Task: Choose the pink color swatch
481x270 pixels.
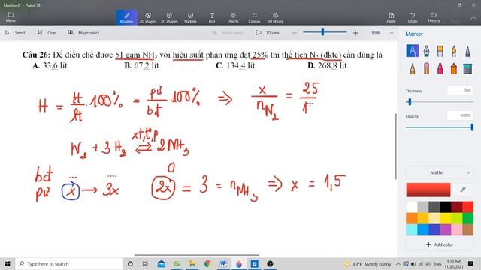Action: [456, 229]
